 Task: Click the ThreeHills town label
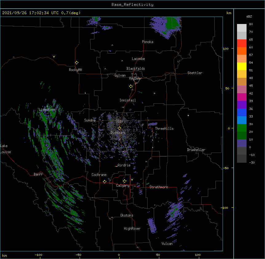click(164, 129)
